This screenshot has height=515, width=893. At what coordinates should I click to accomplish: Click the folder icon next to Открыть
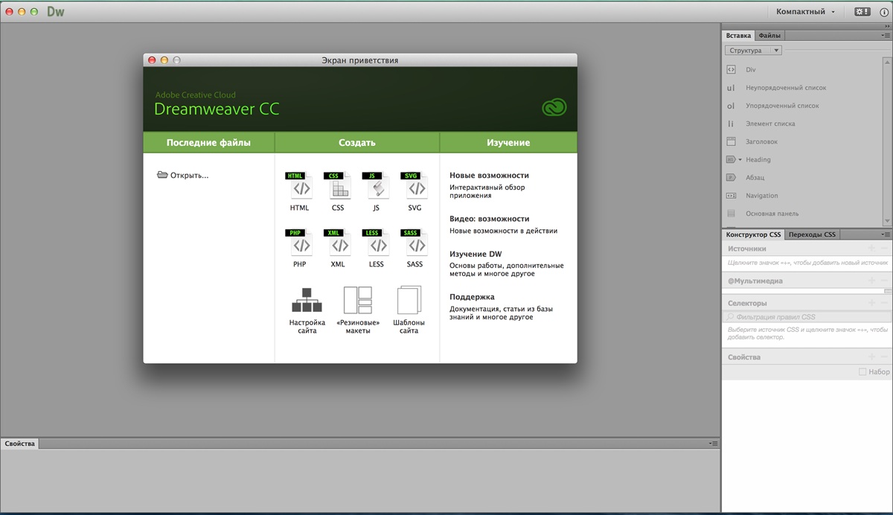[162, 175]
